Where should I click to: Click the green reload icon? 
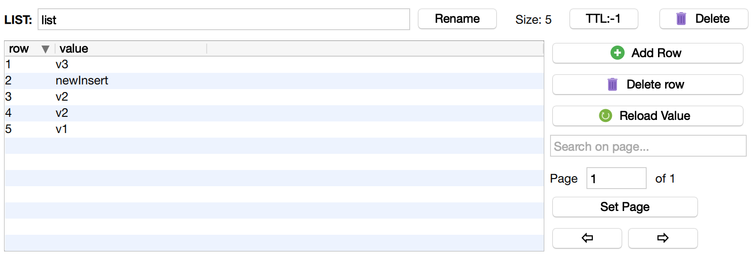point(605,116)
